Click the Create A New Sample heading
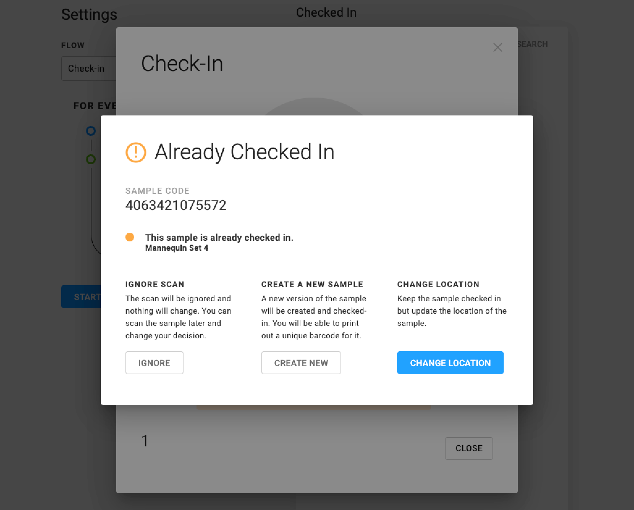This screenshot has width=634, height=510. coord(312,284)
